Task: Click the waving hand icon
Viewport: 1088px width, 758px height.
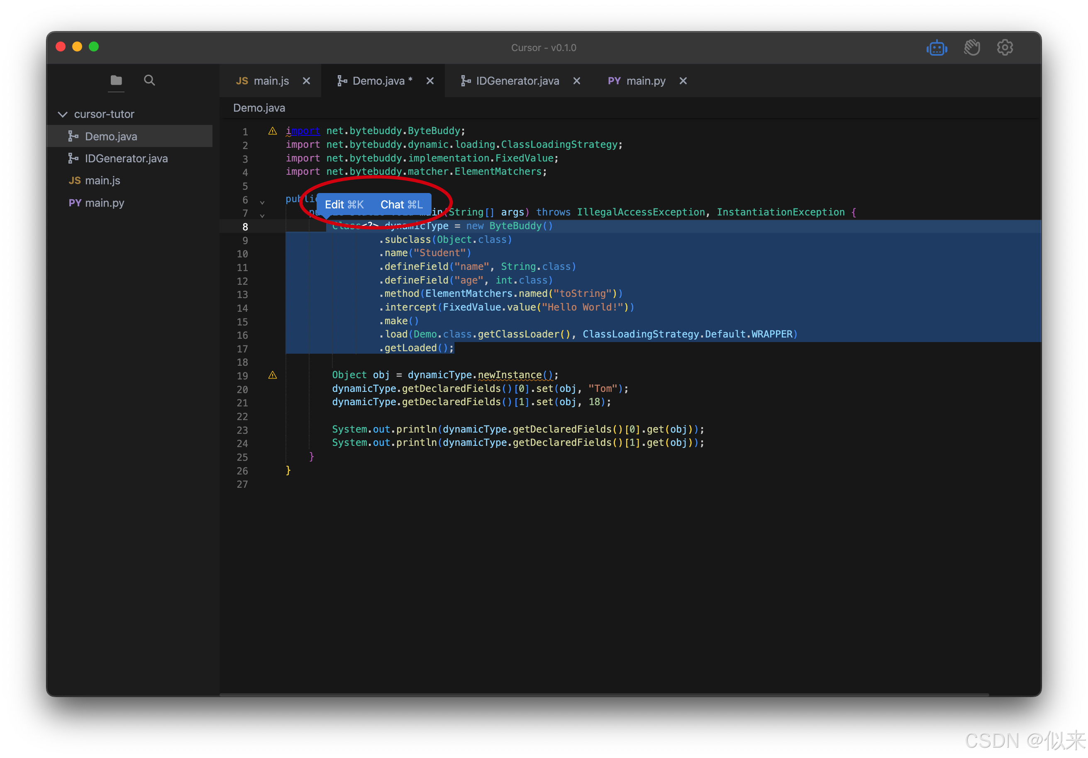Action: 971,48
